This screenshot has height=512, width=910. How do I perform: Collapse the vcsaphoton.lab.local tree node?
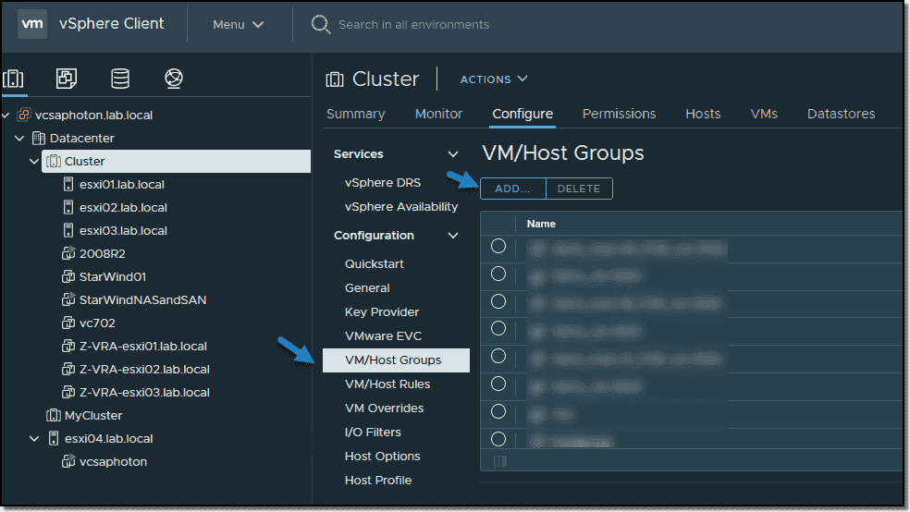(6, 115)
